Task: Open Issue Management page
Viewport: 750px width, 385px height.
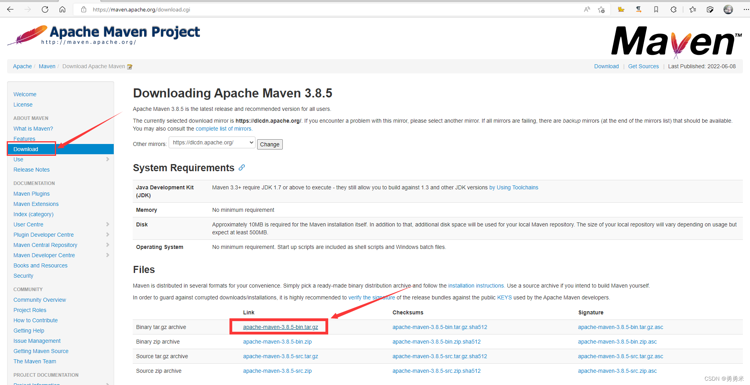Action: [x=37, y=341]
